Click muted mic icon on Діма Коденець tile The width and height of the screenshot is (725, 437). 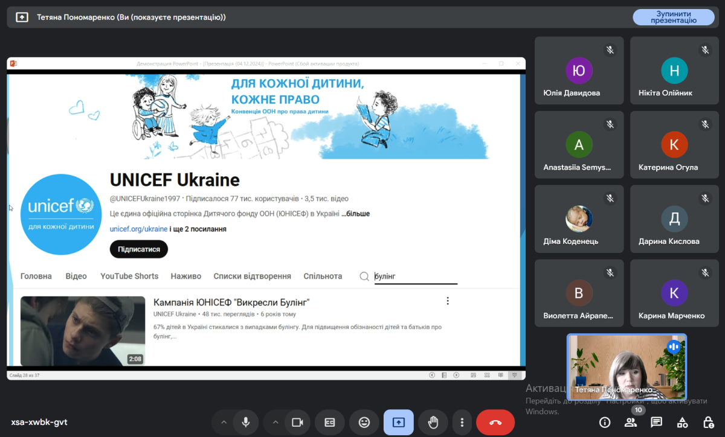[610, 198]
